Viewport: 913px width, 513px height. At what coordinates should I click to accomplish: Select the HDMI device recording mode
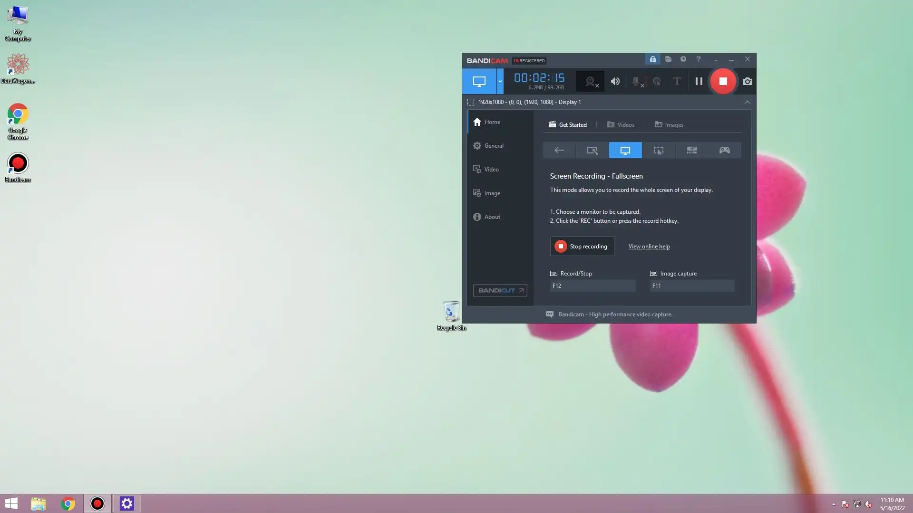tap(691, 150)
